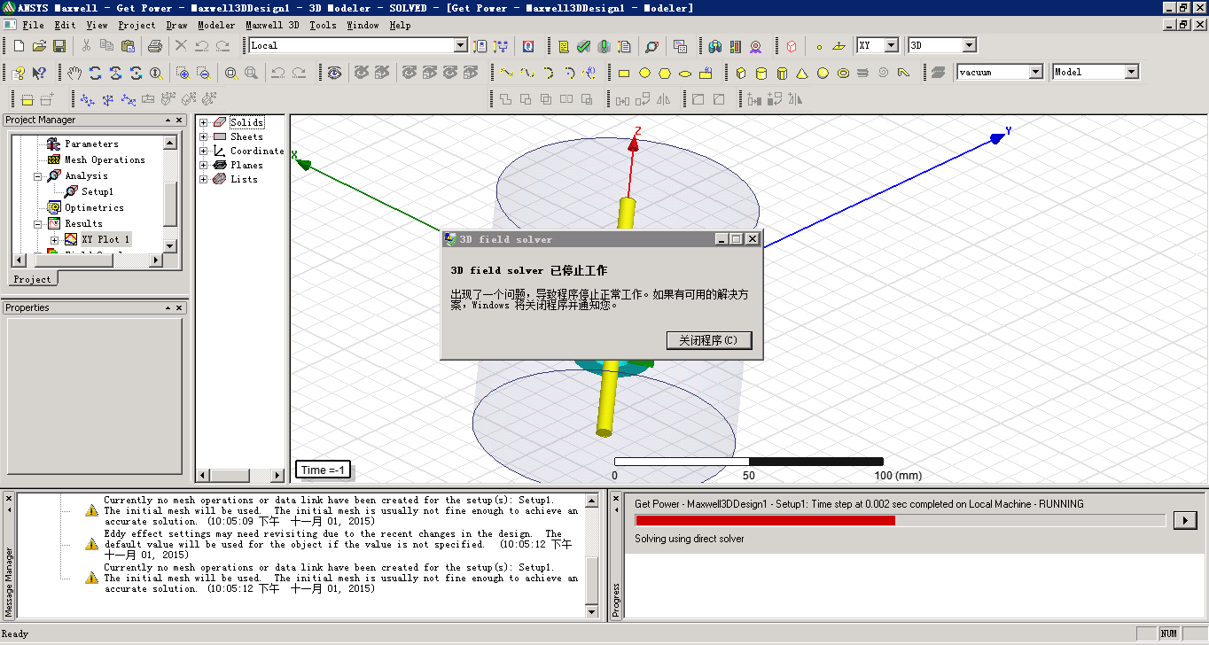
Task: Select the Draw Torus tool
Action: [843, 74]
